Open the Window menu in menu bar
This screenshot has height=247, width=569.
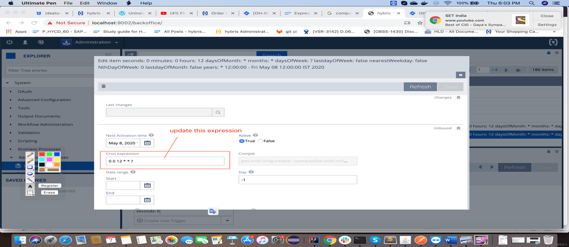pyautogui.click(x=107, y=3)
